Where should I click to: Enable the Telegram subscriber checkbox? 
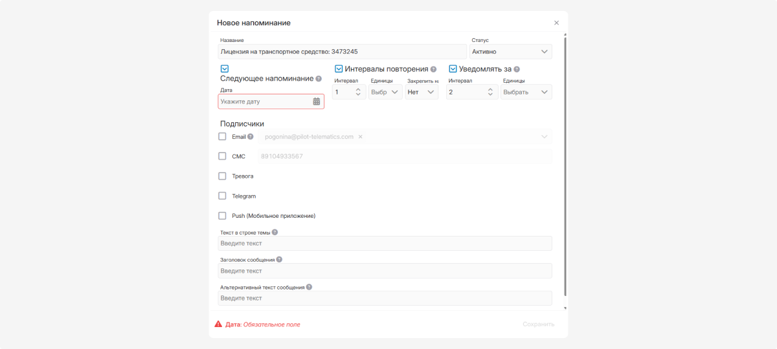point(222,196)
